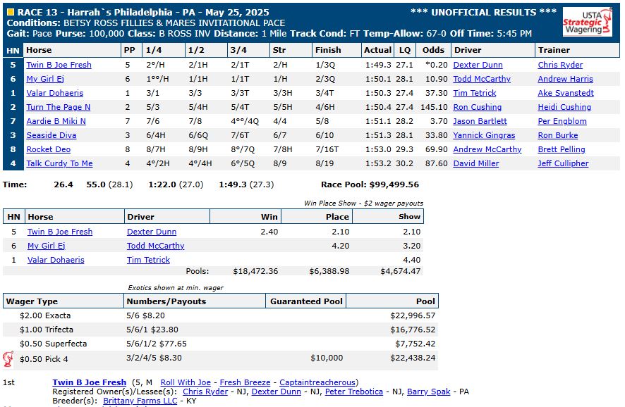625x407 pixels.
Task: Open Valar Dohaeris in payouts table
Action: pyautogui.click(x=56, y=260)
